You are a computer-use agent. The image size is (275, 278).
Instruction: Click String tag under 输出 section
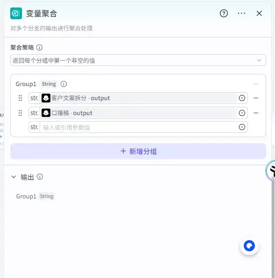[x=47, y=196]
